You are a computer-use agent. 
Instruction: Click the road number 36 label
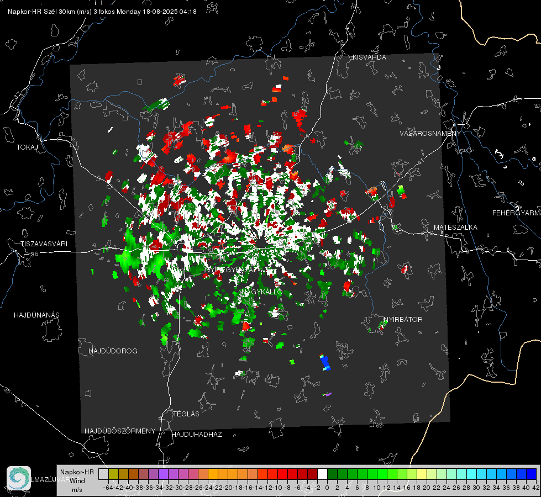[34, 254]
